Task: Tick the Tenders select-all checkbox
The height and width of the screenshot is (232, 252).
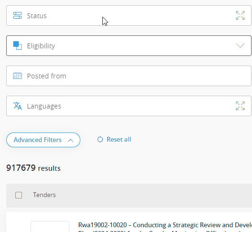Action: 19,195
